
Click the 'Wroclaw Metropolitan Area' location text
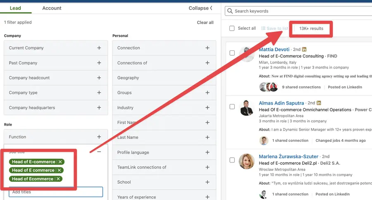tap(282, 169)
